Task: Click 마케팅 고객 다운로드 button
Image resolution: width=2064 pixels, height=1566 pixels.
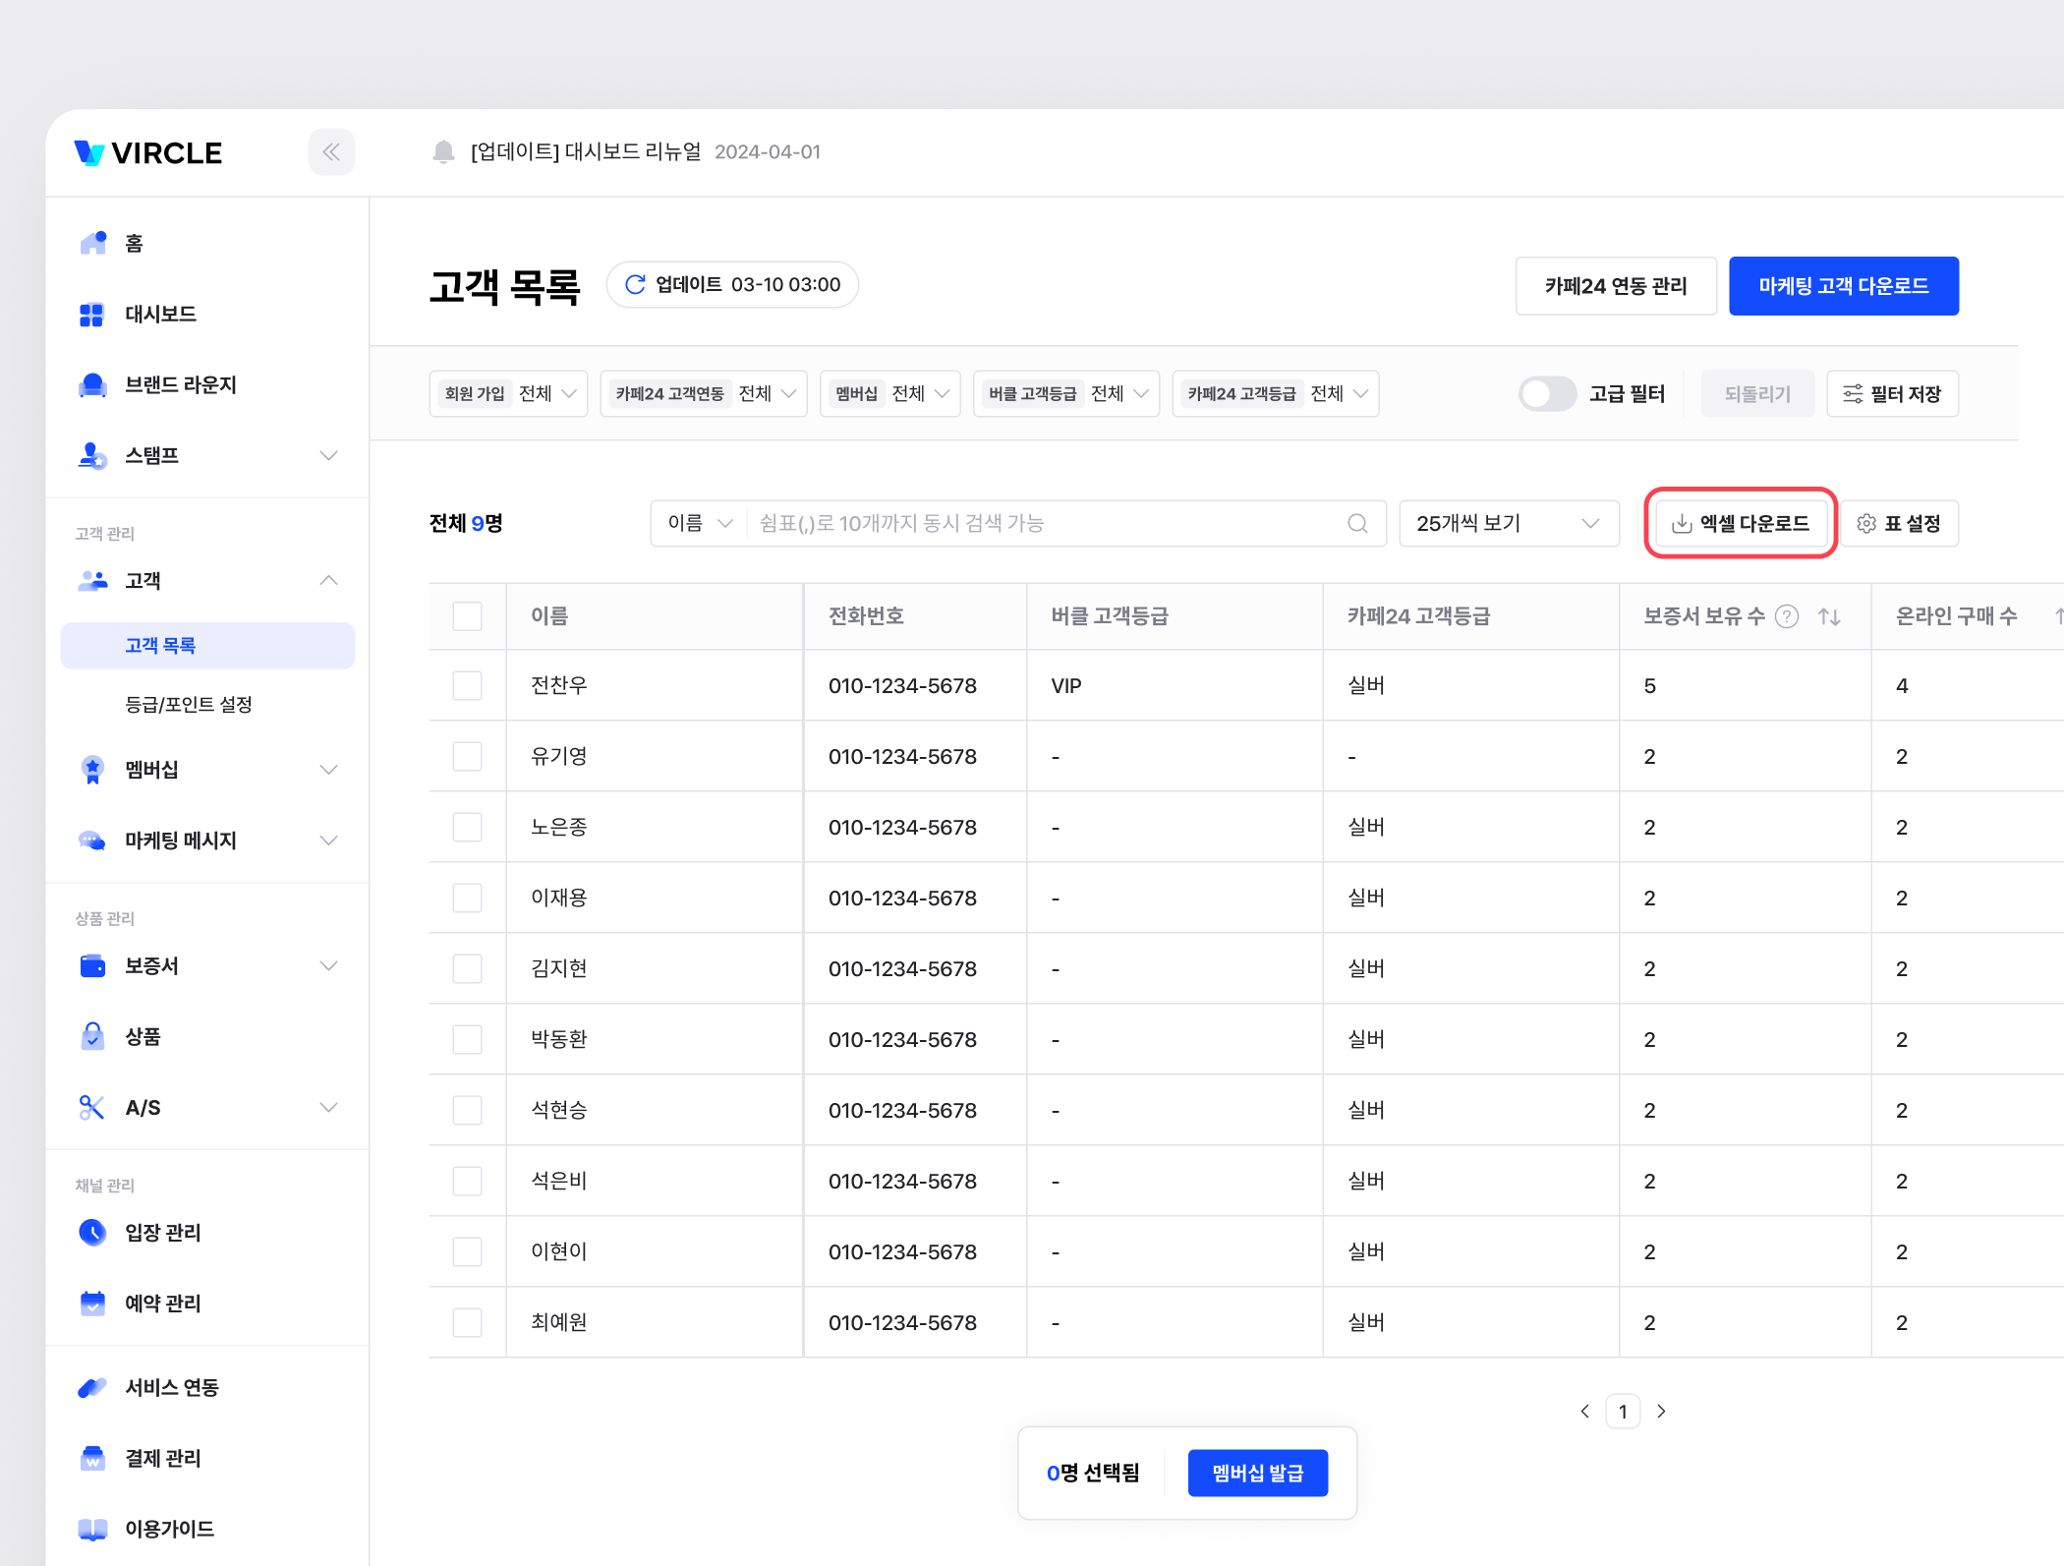Action: pyautogui.click(x=1843, y=286)
